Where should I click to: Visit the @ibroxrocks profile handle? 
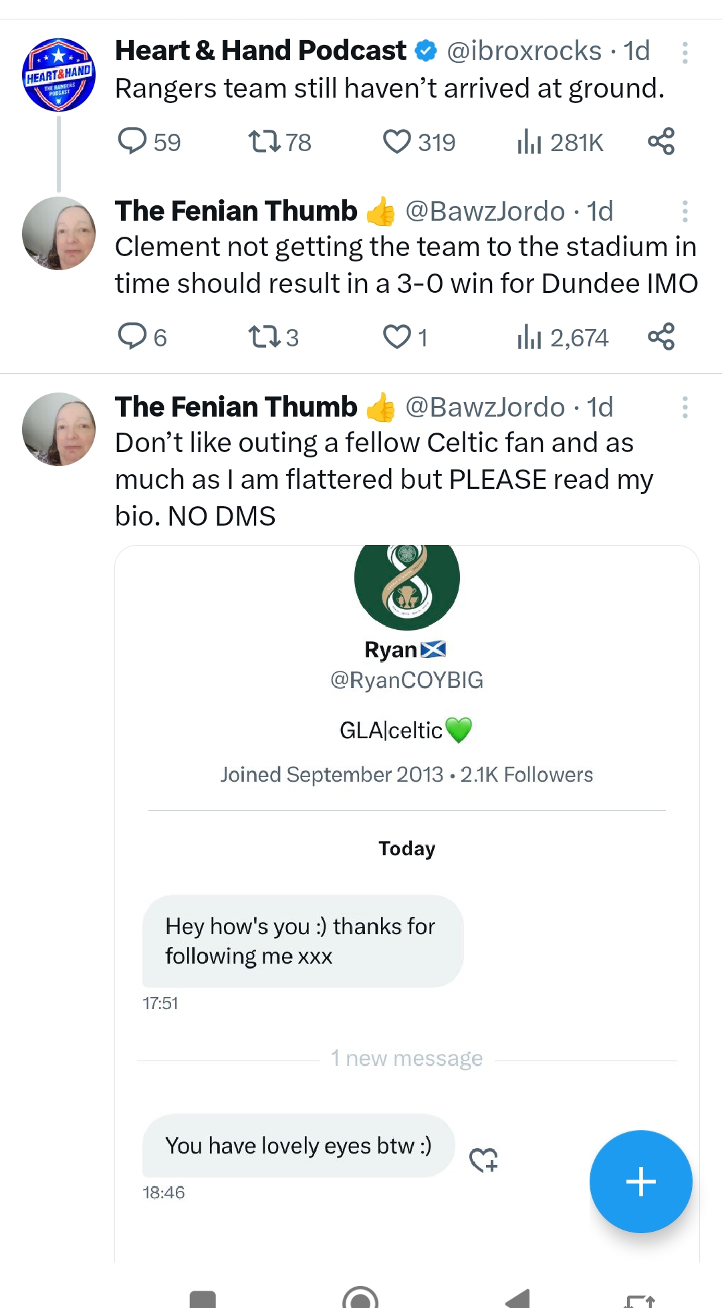(524, 51)
